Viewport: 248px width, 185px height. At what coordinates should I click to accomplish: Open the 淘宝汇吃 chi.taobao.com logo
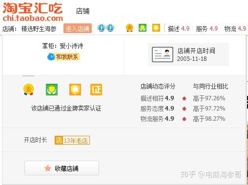pyautogui.click(x=33, y=12)
